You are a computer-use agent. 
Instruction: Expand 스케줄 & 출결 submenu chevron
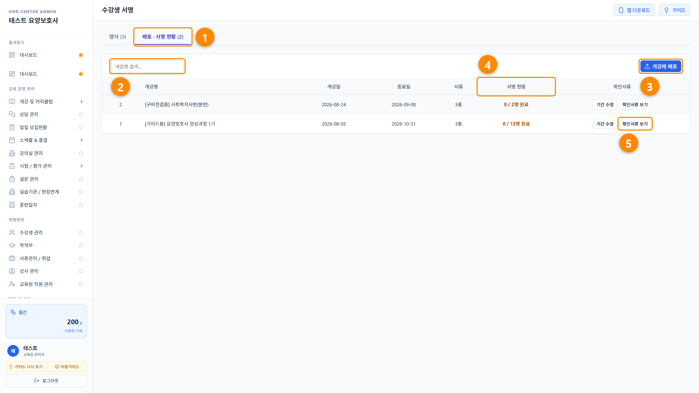point(81,140)
